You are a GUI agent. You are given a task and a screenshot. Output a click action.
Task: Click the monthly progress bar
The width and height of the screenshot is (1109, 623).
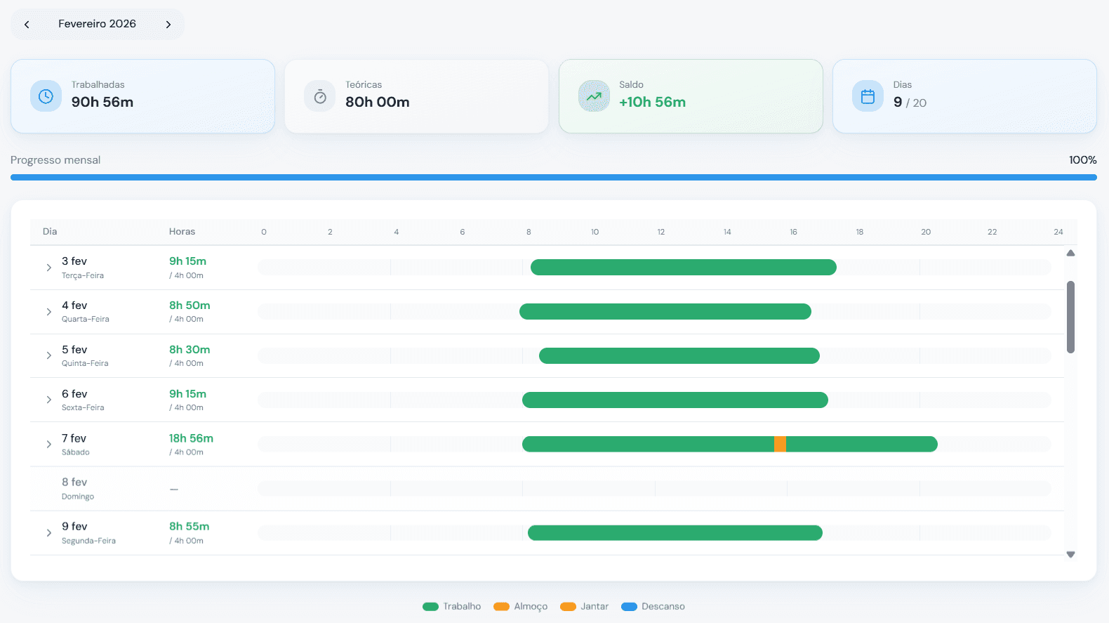pos(554,178)
